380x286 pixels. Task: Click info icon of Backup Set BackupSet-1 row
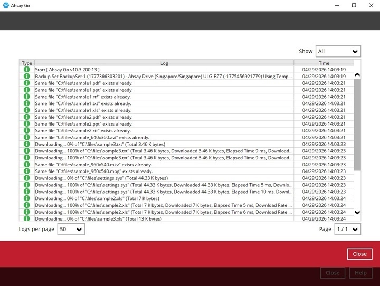tap(27, 77)
